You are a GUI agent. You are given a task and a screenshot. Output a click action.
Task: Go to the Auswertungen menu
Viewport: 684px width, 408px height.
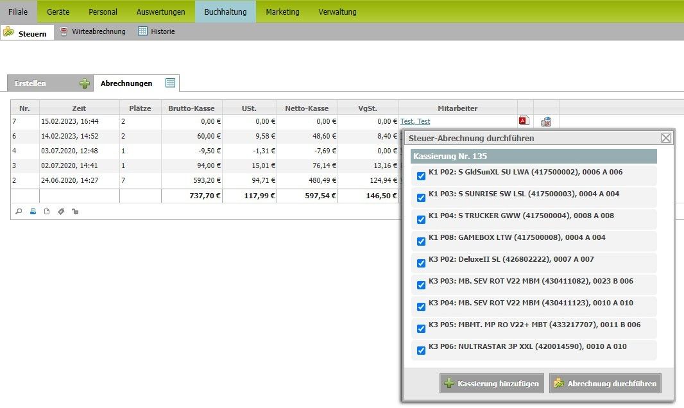tap(160, 12)
